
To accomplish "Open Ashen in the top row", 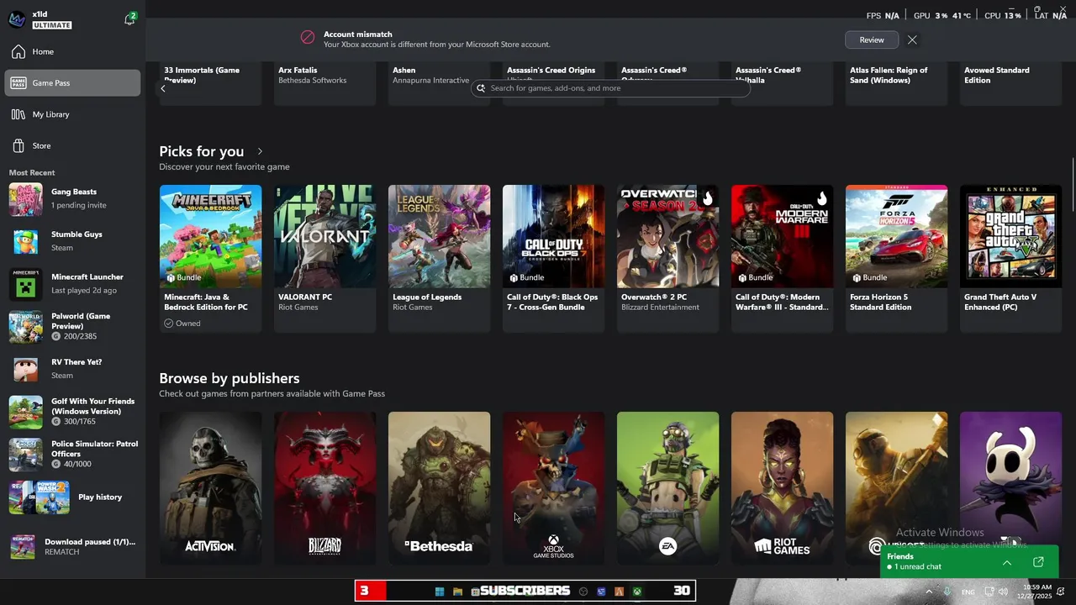I will coord(439,84).
